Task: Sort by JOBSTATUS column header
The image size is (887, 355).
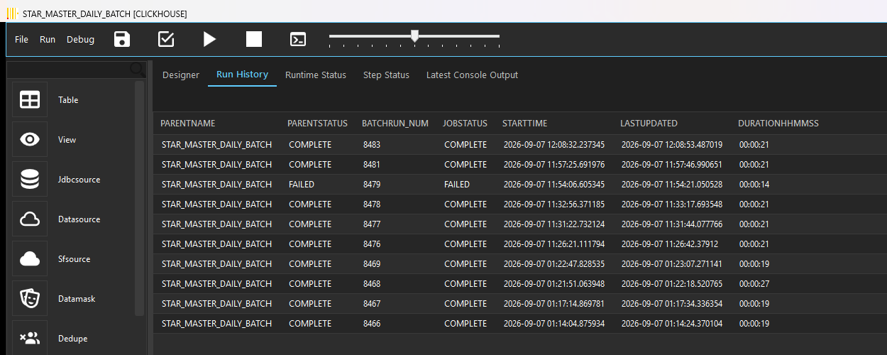Action: click(465, 124)
